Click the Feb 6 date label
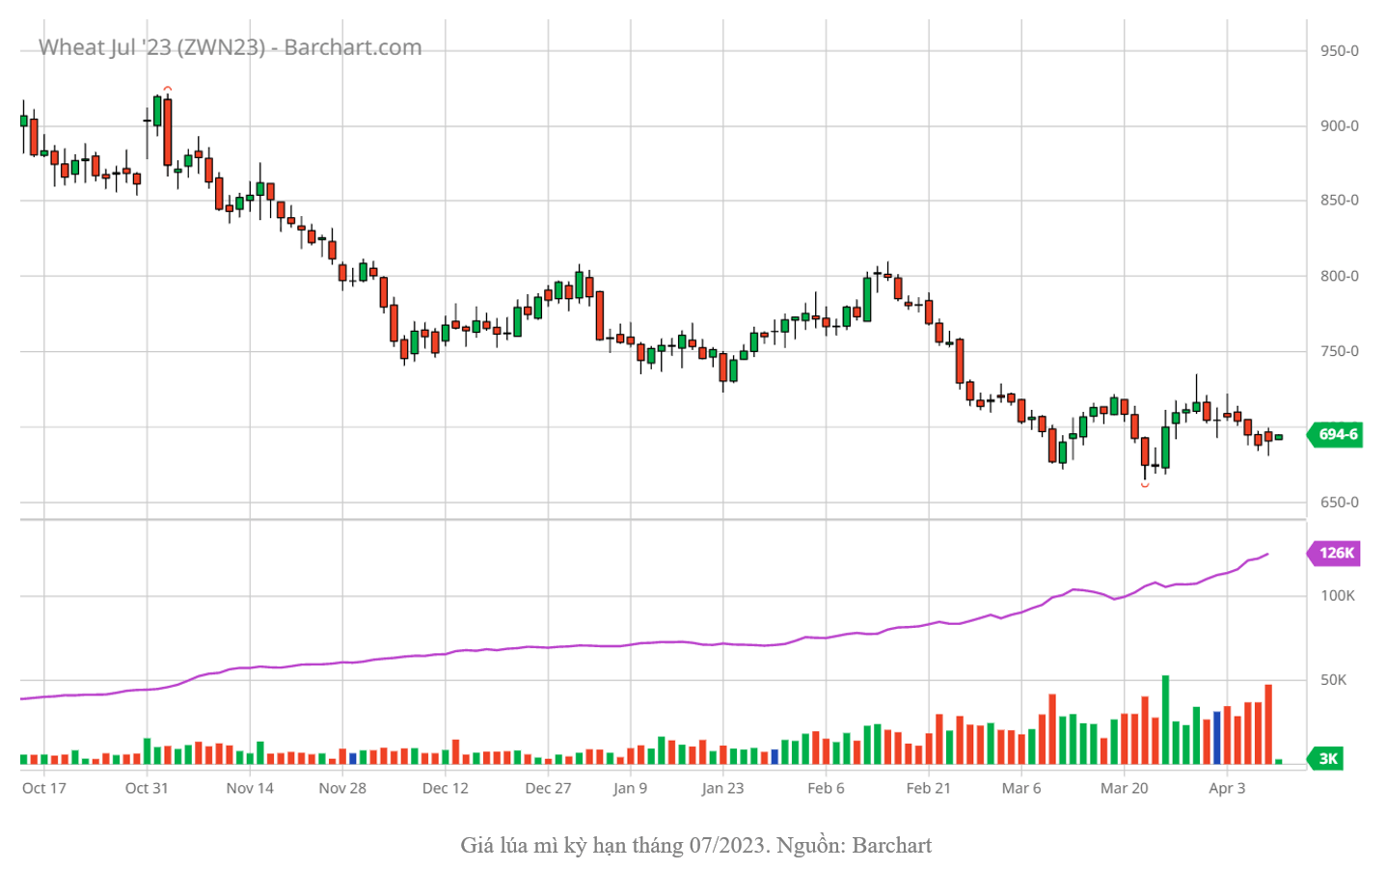Viewport: 1386px width, 870px height. click(826, 788)
